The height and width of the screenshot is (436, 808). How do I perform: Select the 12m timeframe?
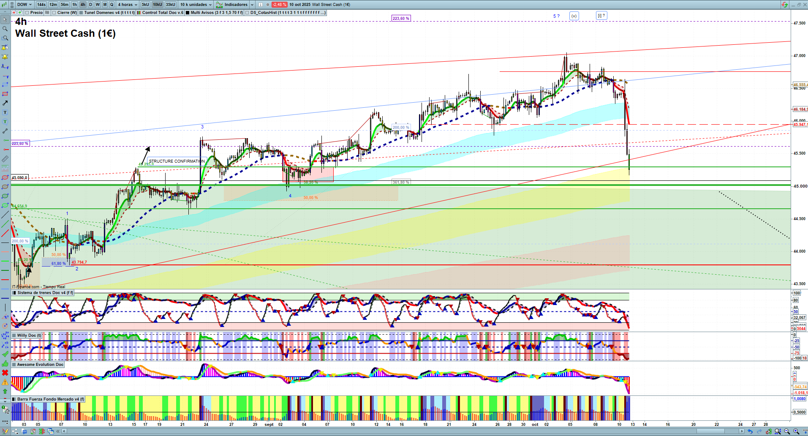click(x=53, y=5)
